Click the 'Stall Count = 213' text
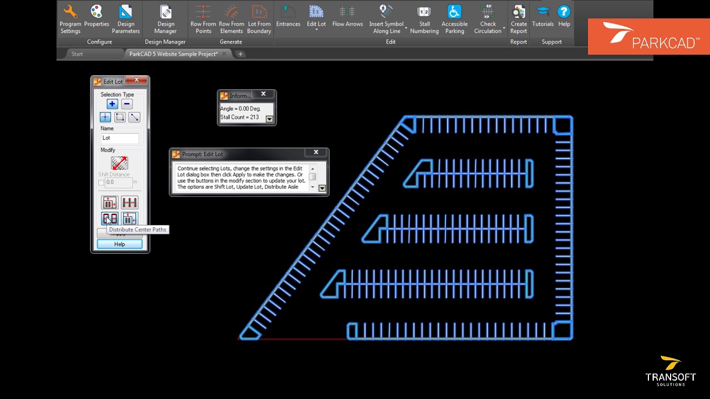This screenshot has width=710, height=399. coord(240,117)
